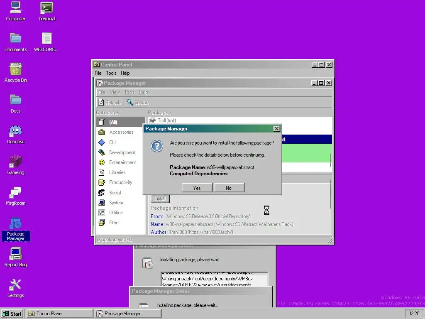
Task: Click the Install button
Action: click(x=160, y=199)
